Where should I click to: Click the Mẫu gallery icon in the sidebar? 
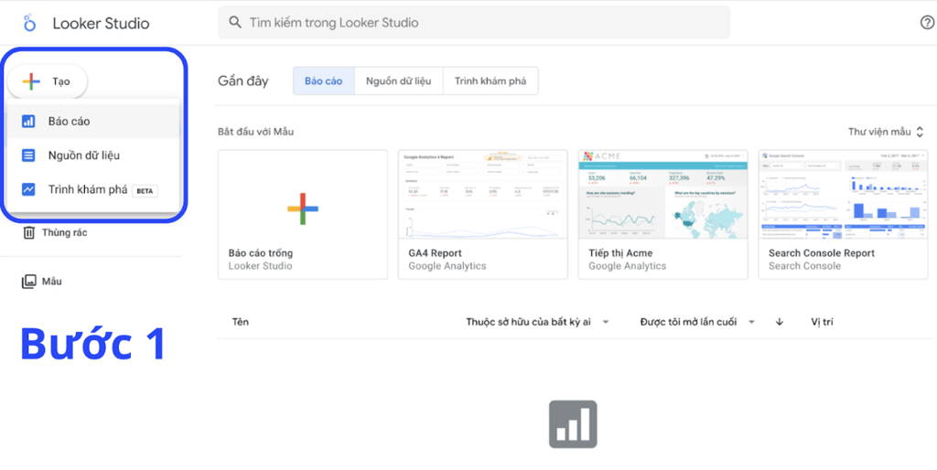click(x=28, y=282)
